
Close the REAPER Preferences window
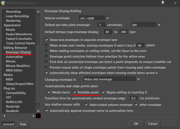pyautogui.click(x=175, y=3)
